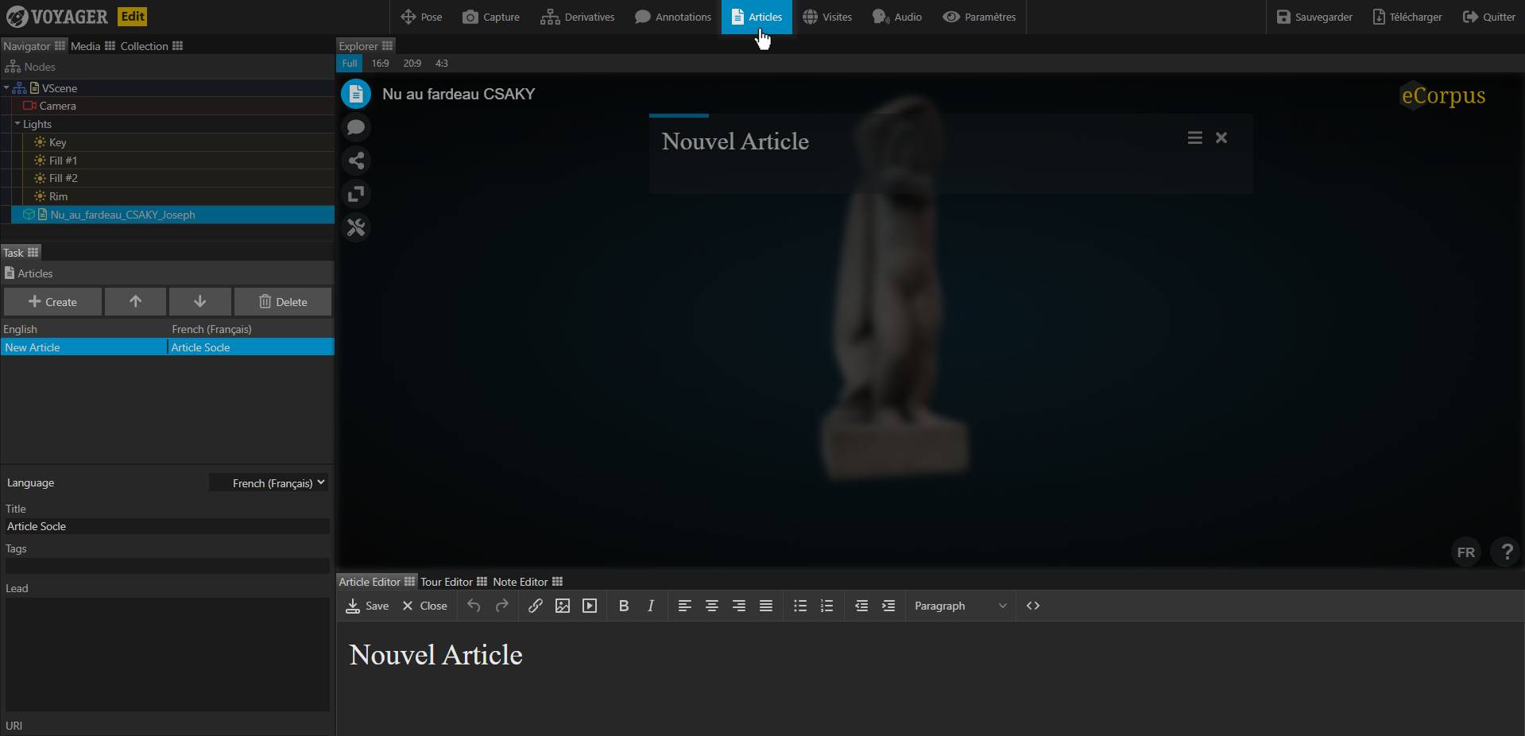
Task: Open the tools icon in Explorer
Action: pos(356,227)
